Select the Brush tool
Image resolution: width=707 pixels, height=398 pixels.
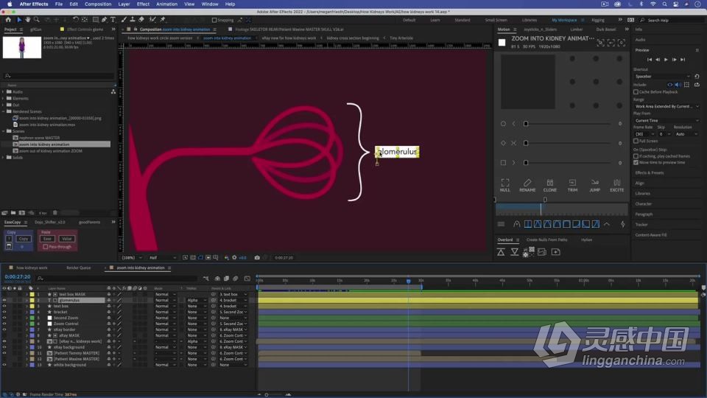click(124, 20)
